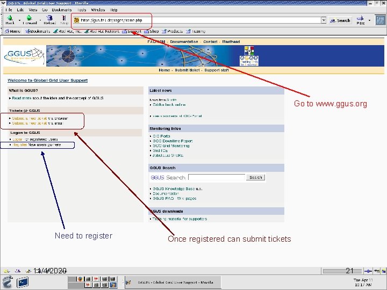Image resolution: width=387 pixels, height=290 pixels.
Task: Open the Print button dropdown arrow
Action: [369, 20]
